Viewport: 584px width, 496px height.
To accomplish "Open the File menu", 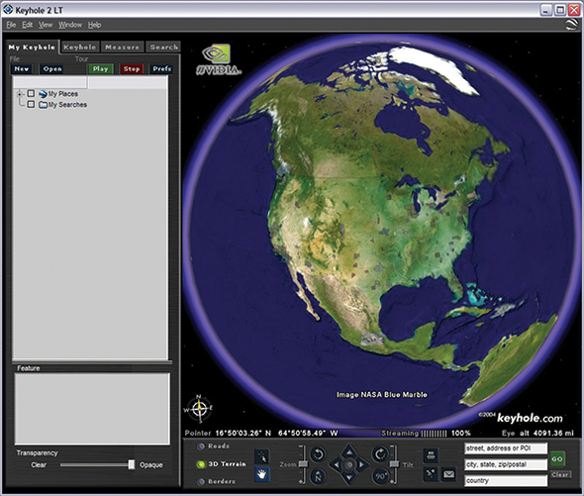I will coord(11,25).
